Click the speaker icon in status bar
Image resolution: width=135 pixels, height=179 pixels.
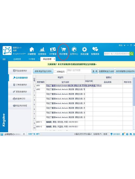[x=38, y=134]
